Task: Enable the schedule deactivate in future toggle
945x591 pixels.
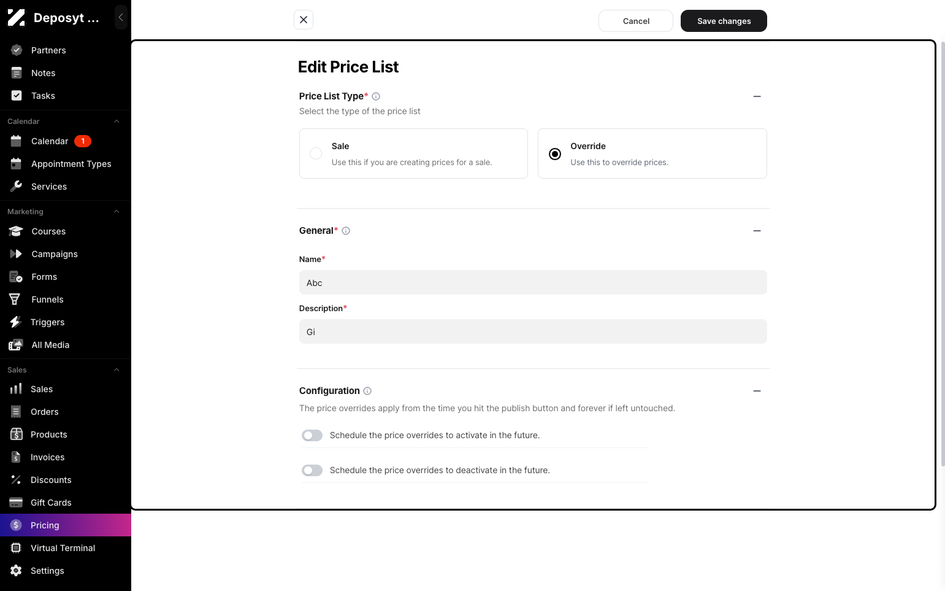Action: click(x=312, y=471)
